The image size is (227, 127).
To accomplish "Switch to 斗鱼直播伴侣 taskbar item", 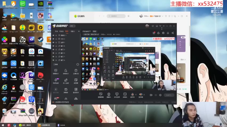I will point(46,125).
